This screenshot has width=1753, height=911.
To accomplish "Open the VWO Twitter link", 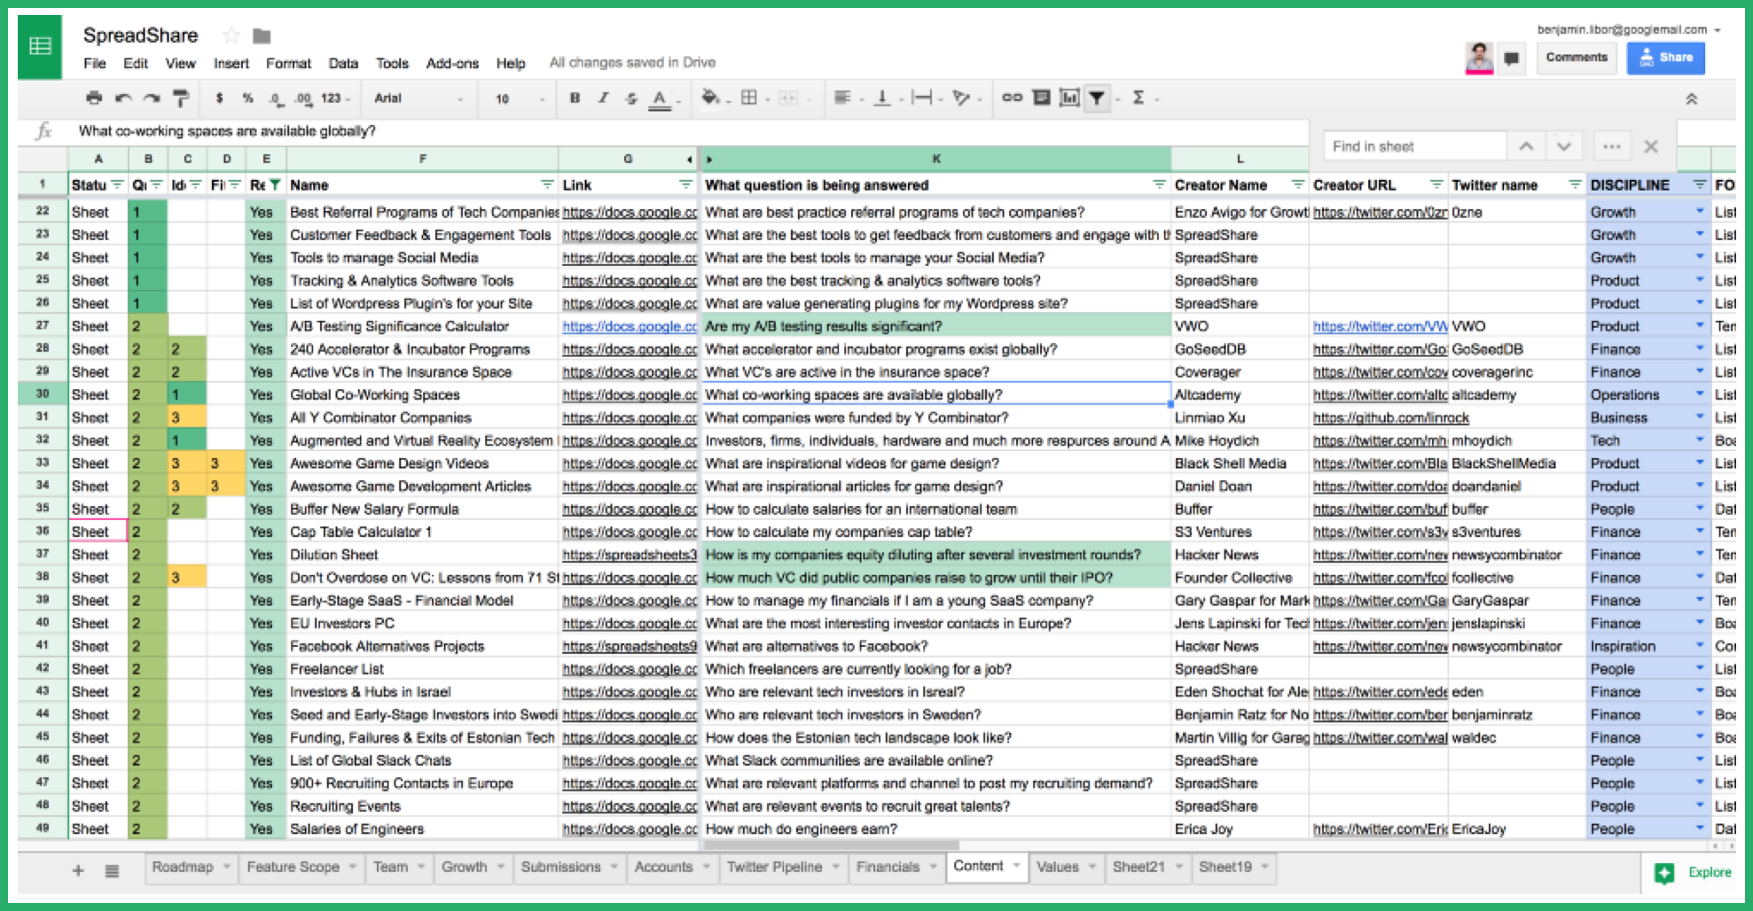I will pos(1380,326).
